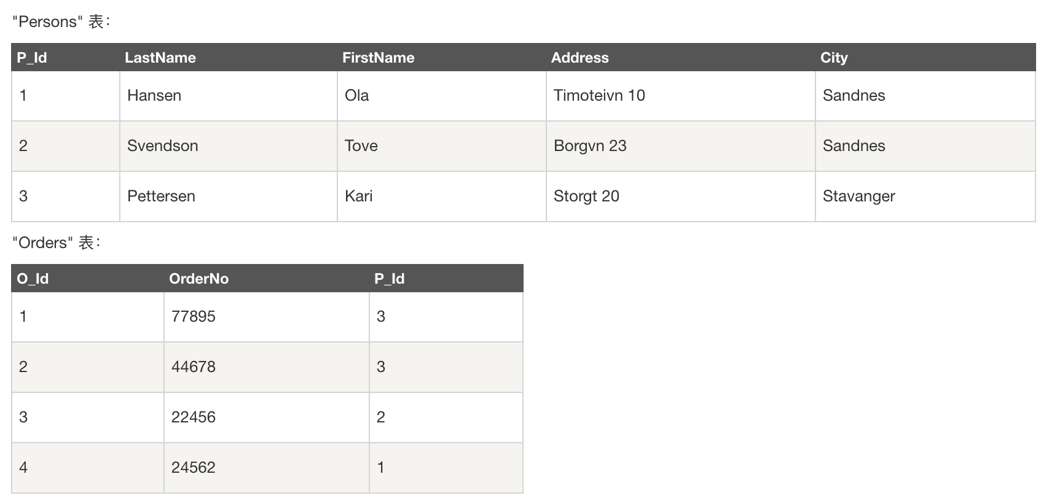Click order number 77895
The height and width of the screenshot is (501, 1041).
(194, 317)
